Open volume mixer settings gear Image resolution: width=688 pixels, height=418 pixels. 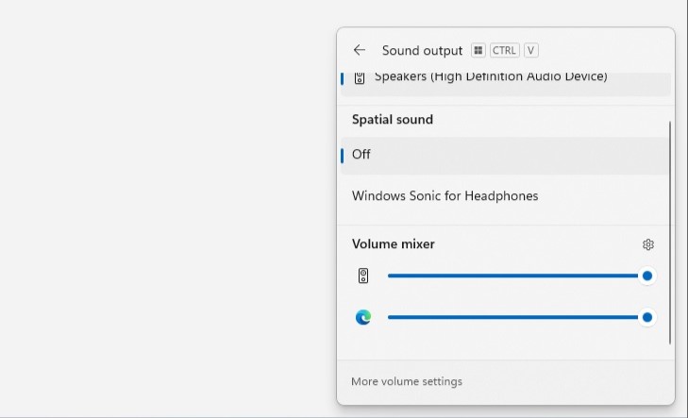point(648,244)
